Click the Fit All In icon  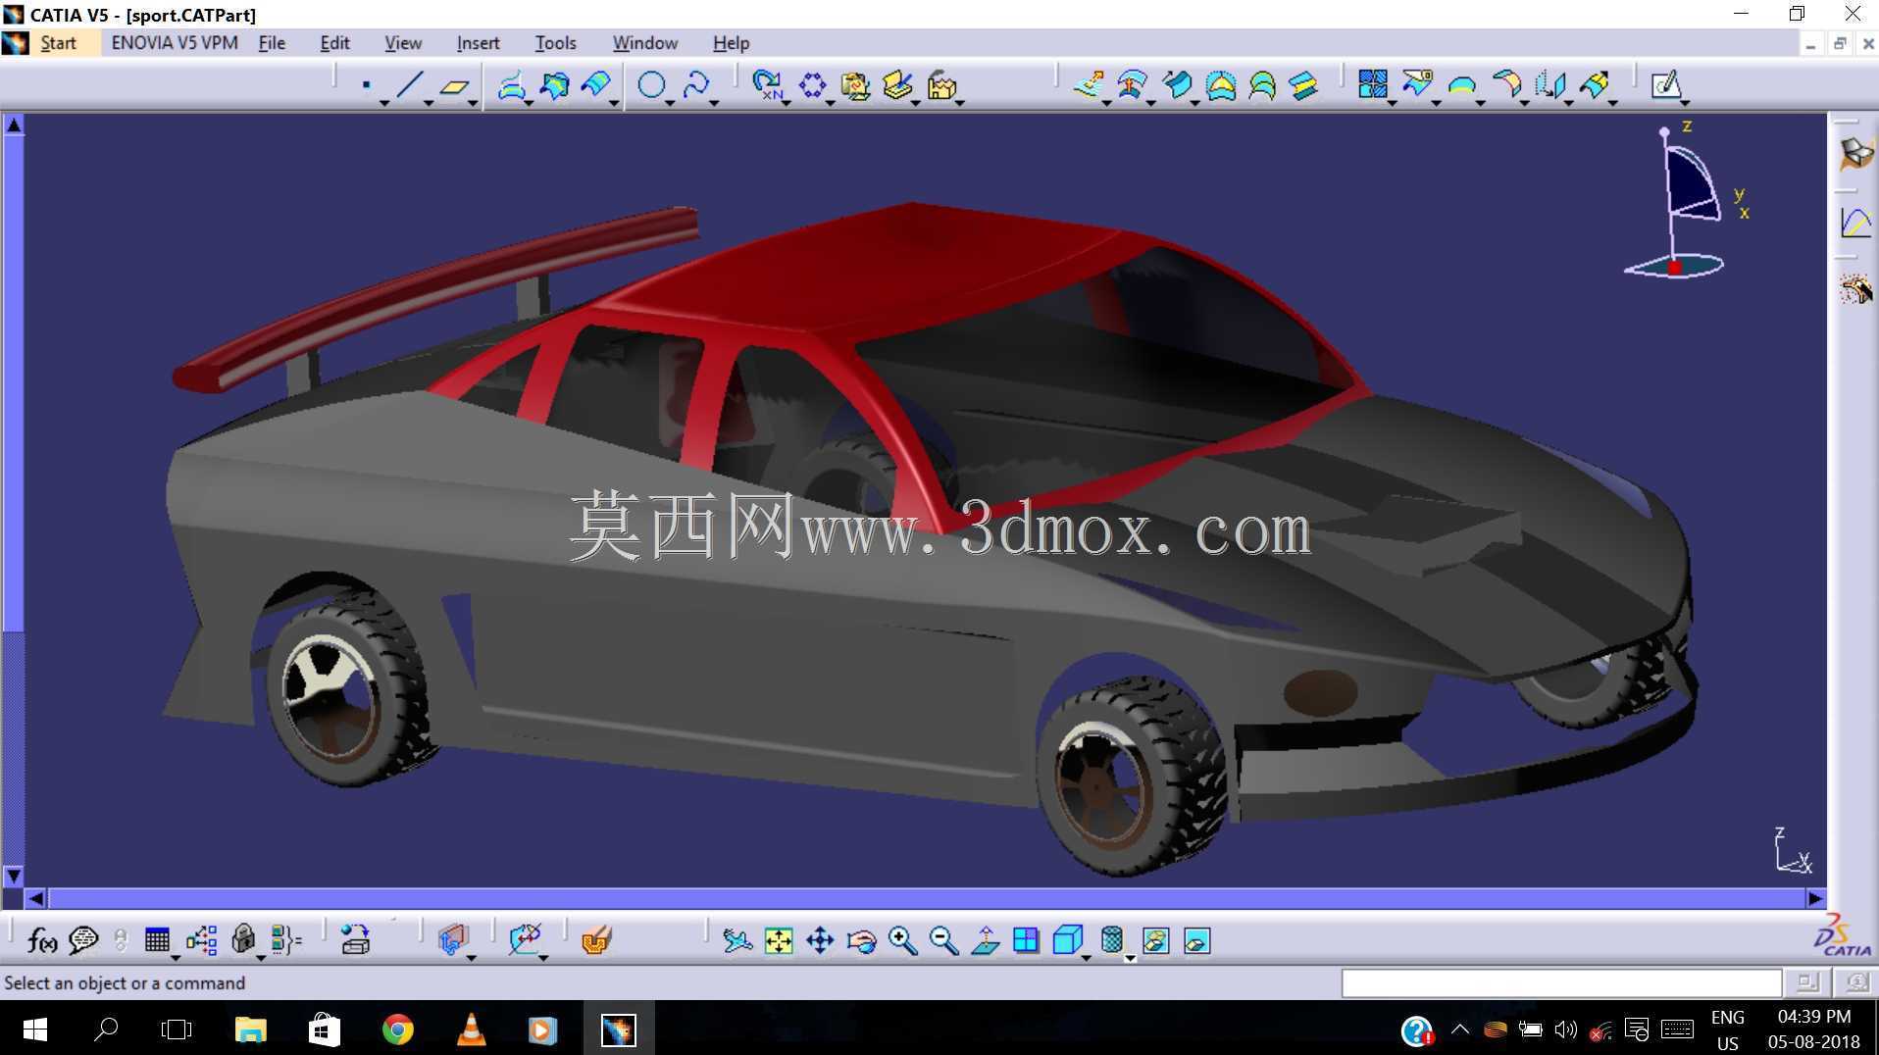point(779,940)
